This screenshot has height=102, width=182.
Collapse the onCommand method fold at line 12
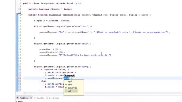coord(22,15)
